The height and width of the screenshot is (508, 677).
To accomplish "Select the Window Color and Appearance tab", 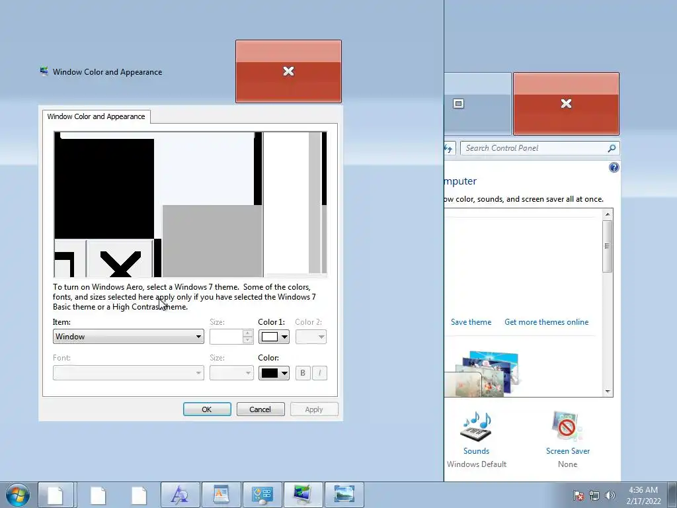I will (97, 116).
